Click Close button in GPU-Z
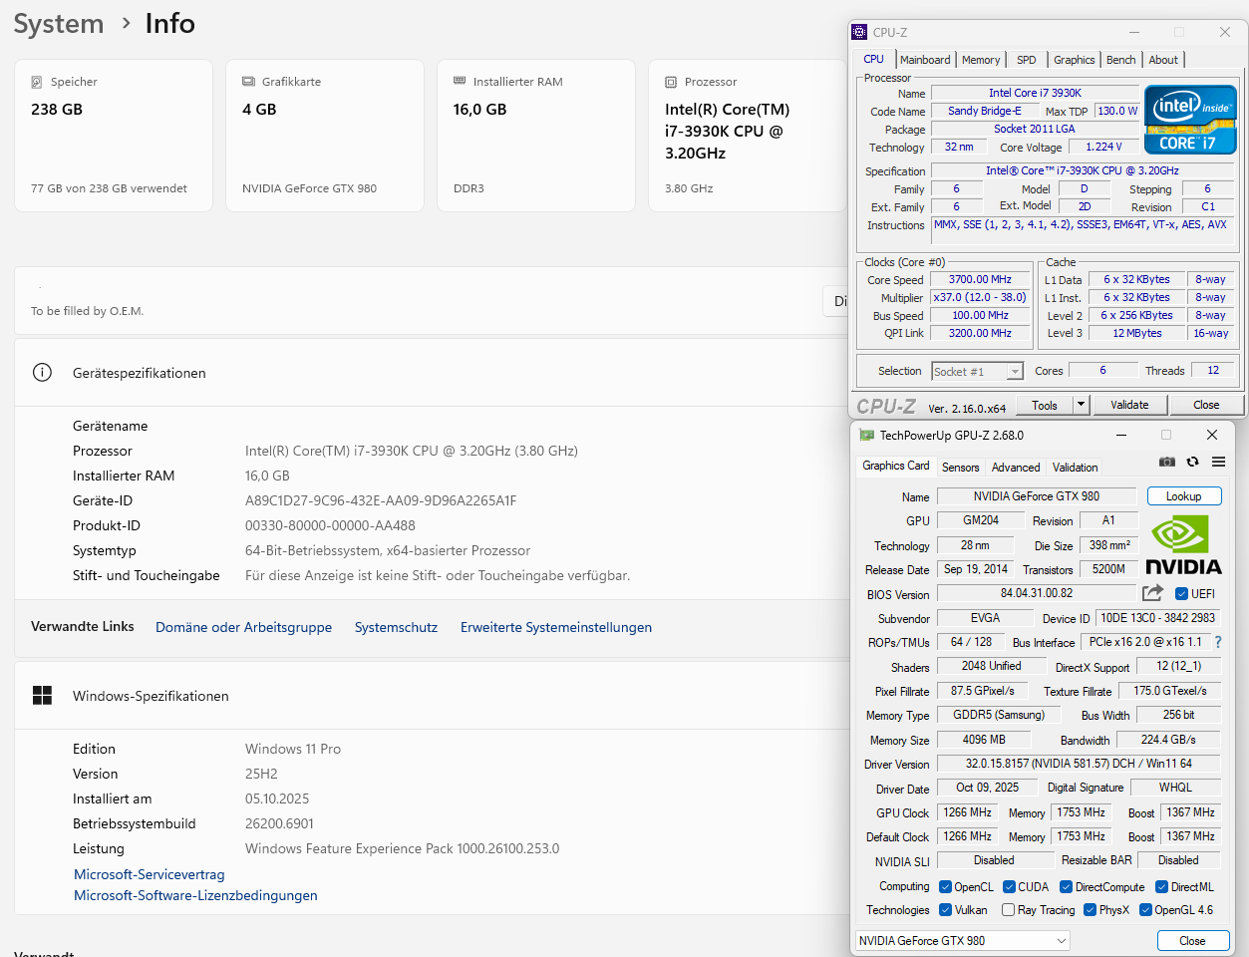Image resolution: width=1249 pixels, height=957 pixels. pos(1193,941)
